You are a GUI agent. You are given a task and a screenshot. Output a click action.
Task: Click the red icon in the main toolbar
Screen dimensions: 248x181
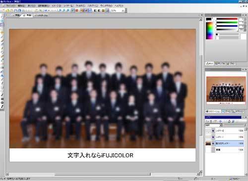77,10
